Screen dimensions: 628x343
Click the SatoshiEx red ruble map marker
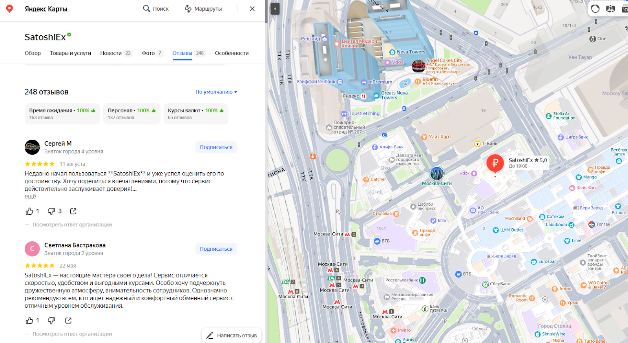coord(495,164)
